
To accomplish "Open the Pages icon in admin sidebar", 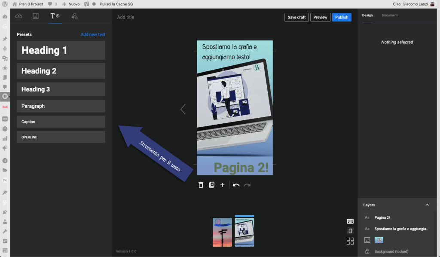I will coord(5,78).
